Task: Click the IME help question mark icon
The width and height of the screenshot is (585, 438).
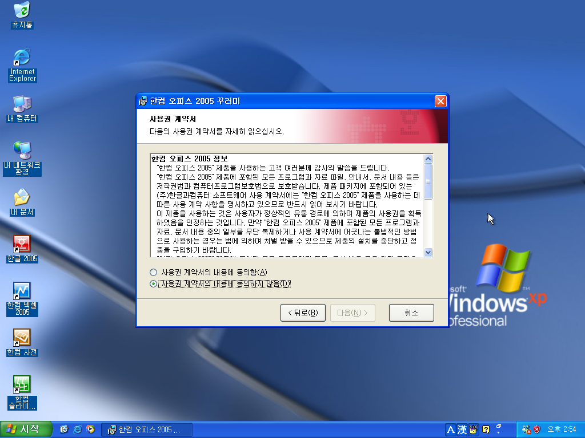Action: 486,430
